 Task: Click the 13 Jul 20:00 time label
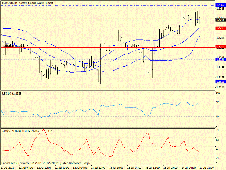click(x=116, y=168)
